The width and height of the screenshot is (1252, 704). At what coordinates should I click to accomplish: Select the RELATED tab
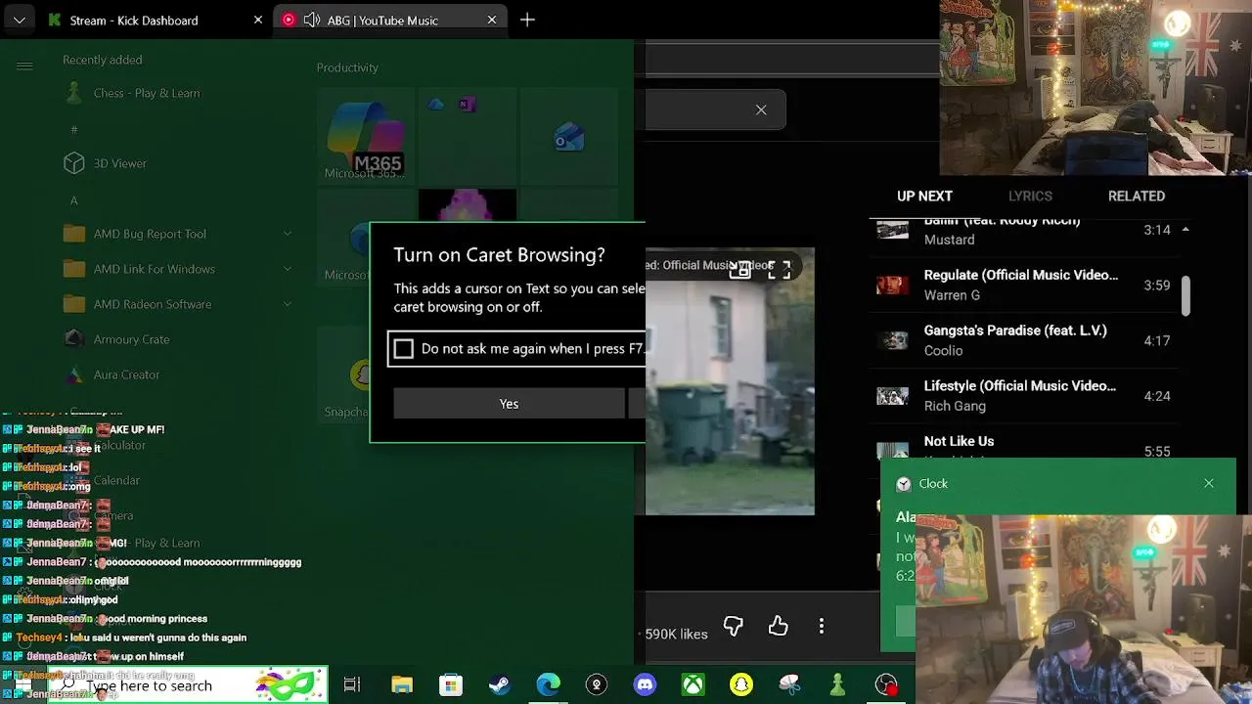(1136, 196)
